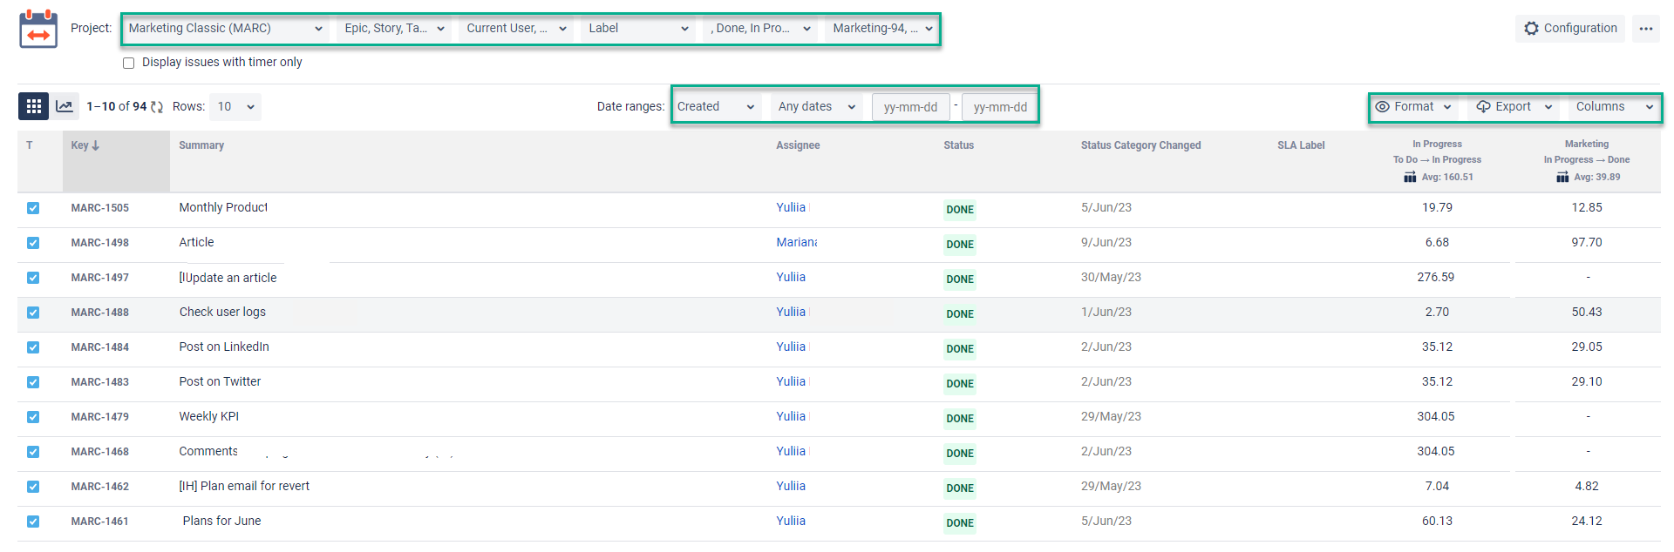Open assignee Mariana for MARC-1498
The image size is (1674, 552).
(797, 243)
